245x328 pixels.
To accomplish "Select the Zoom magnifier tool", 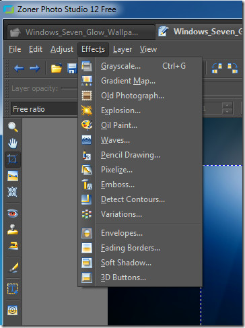I will click(13, 127).
